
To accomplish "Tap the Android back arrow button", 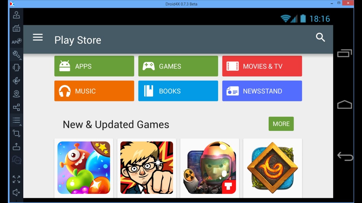I will pos(345,156).
